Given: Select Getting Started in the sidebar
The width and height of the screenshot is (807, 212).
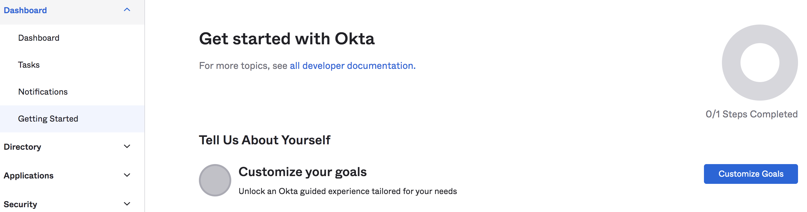Looking at the screenshot, I should [x=48, y=119].
